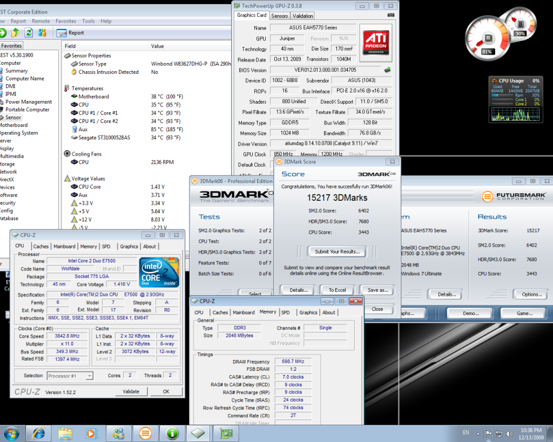553x442 pixels.
Task: Open the Tools menu in EVEREST
Action: tap(88, 21)
